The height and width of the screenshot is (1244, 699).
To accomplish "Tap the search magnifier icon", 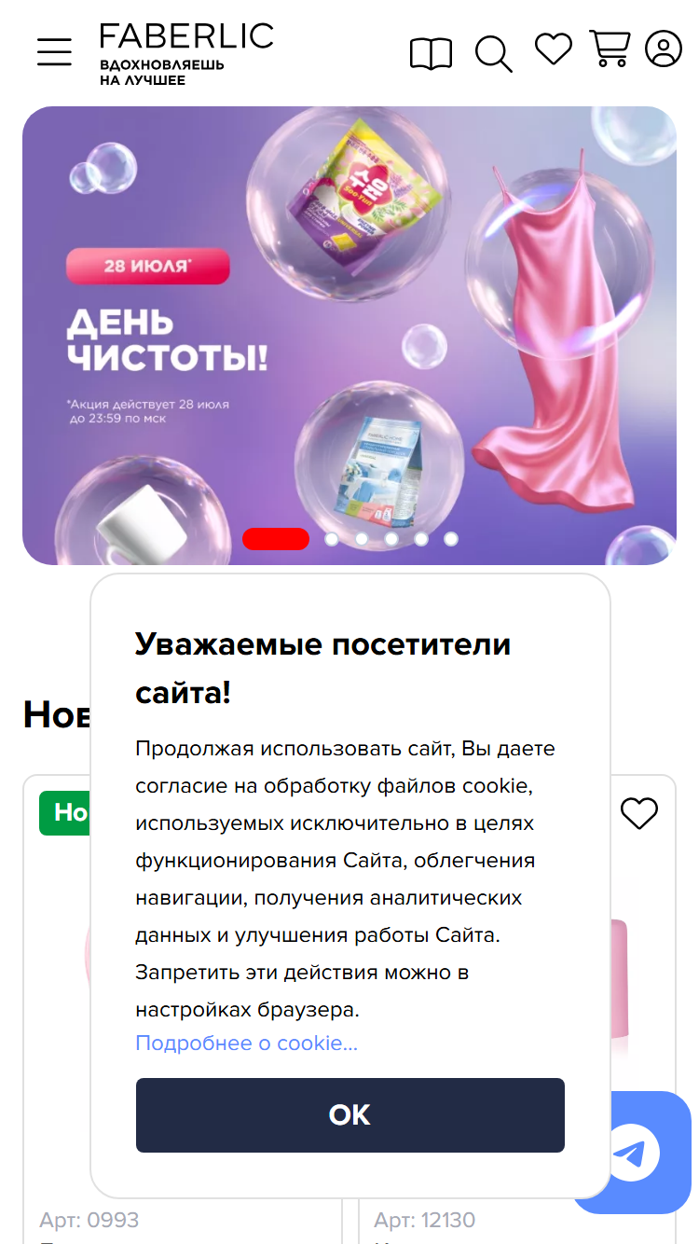I will [x=493, y=53].
